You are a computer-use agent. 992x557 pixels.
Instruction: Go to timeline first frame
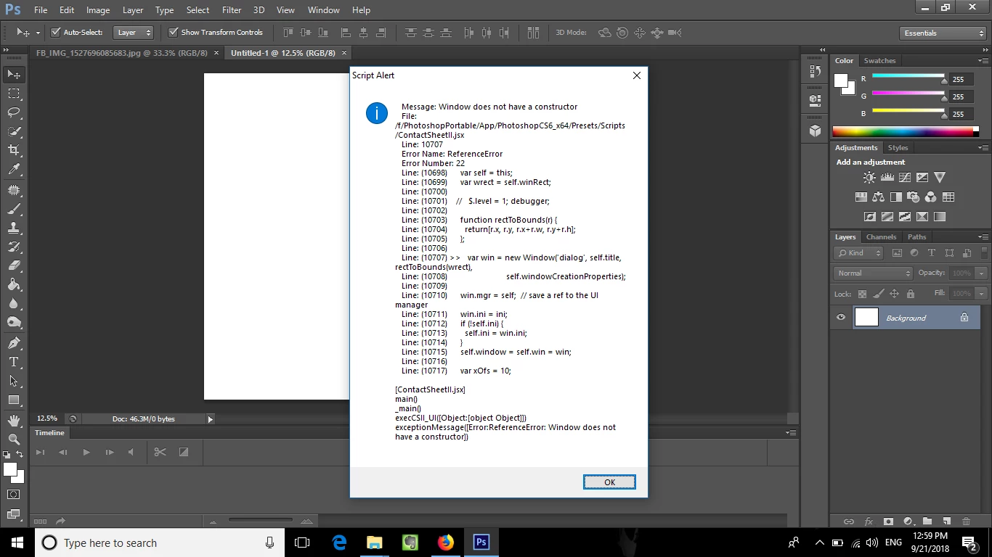tap(41, 452)
